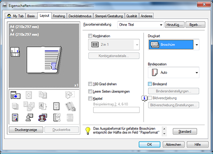
Task: Open the Deckblattmodus tab
Action: [x=80, y=16]
